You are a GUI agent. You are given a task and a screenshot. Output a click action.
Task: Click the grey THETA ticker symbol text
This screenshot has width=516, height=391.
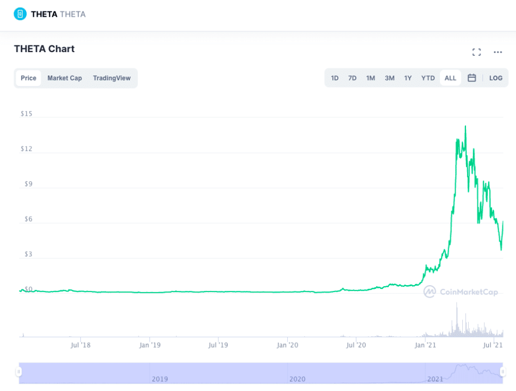[x=73, y=14]
